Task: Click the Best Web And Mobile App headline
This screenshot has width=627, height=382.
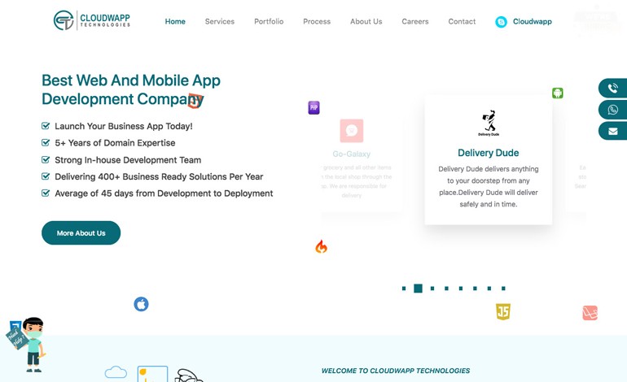Action: point(131,90)
